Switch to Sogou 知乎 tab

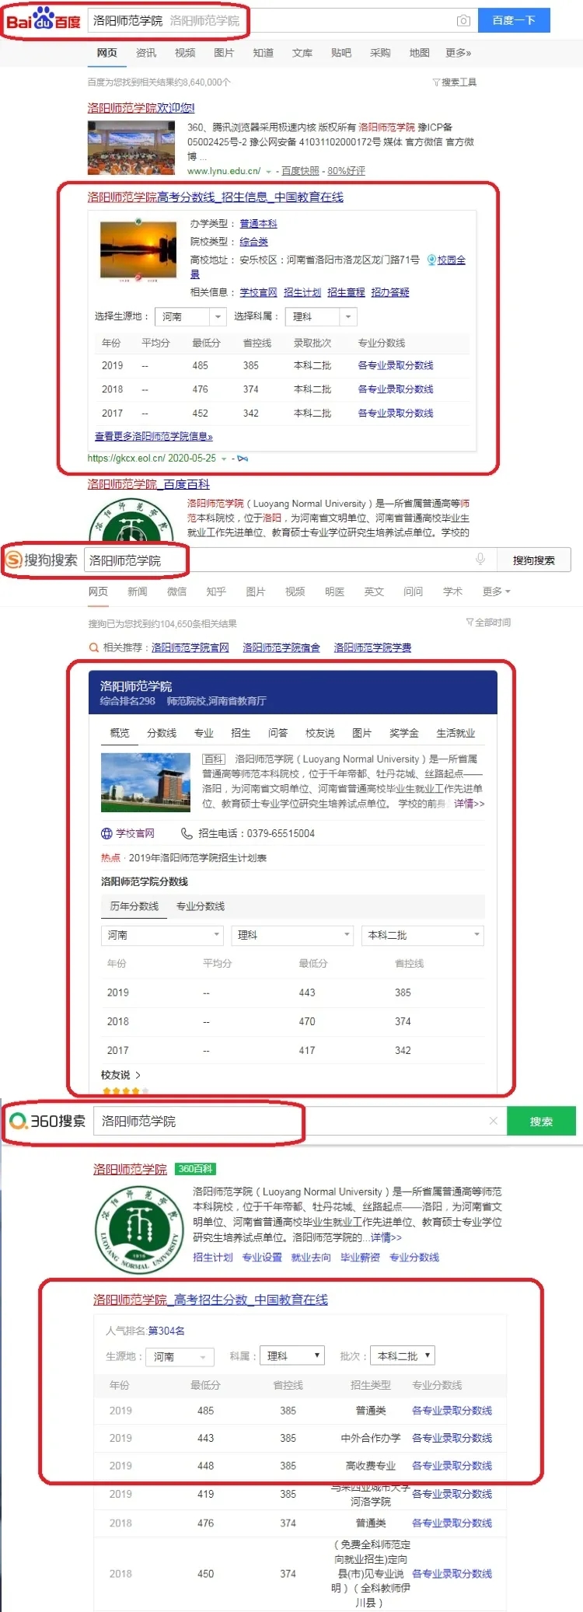216,591
